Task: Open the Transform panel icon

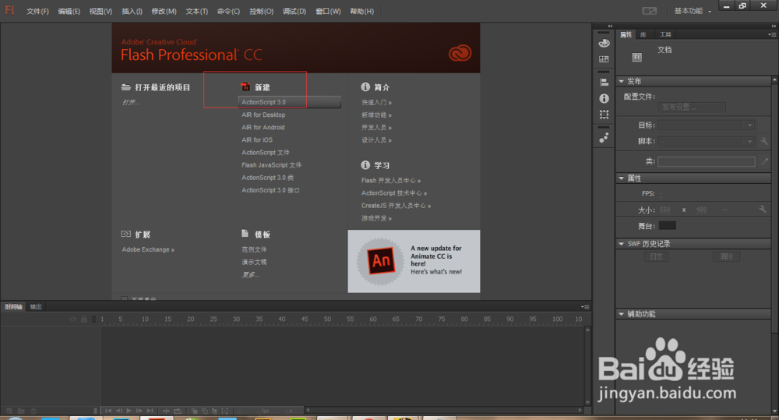Action: [x=604, y=115]
